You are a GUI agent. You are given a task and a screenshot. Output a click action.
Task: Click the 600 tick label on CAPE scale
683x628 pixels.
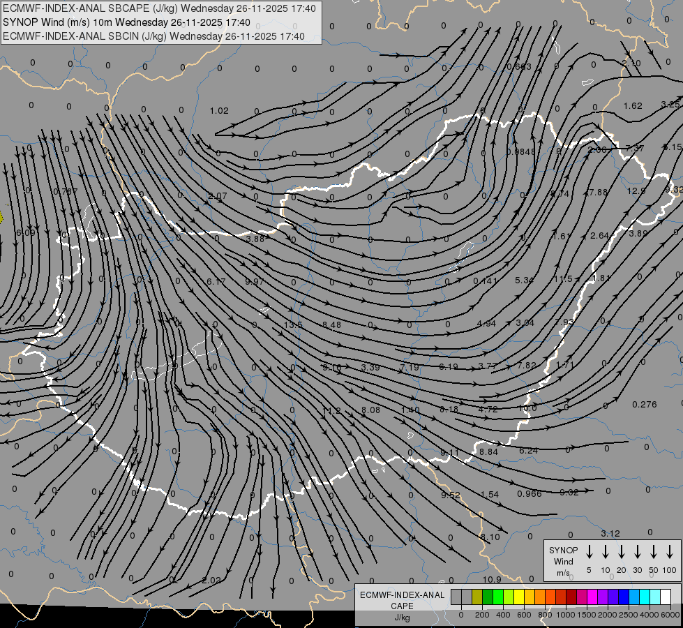tap(524, 615)
